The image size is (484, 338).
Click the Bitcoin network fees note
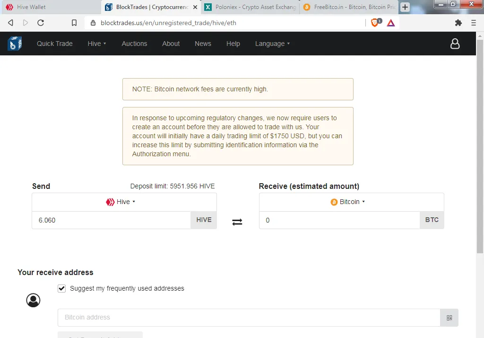(x=238, y=89)
